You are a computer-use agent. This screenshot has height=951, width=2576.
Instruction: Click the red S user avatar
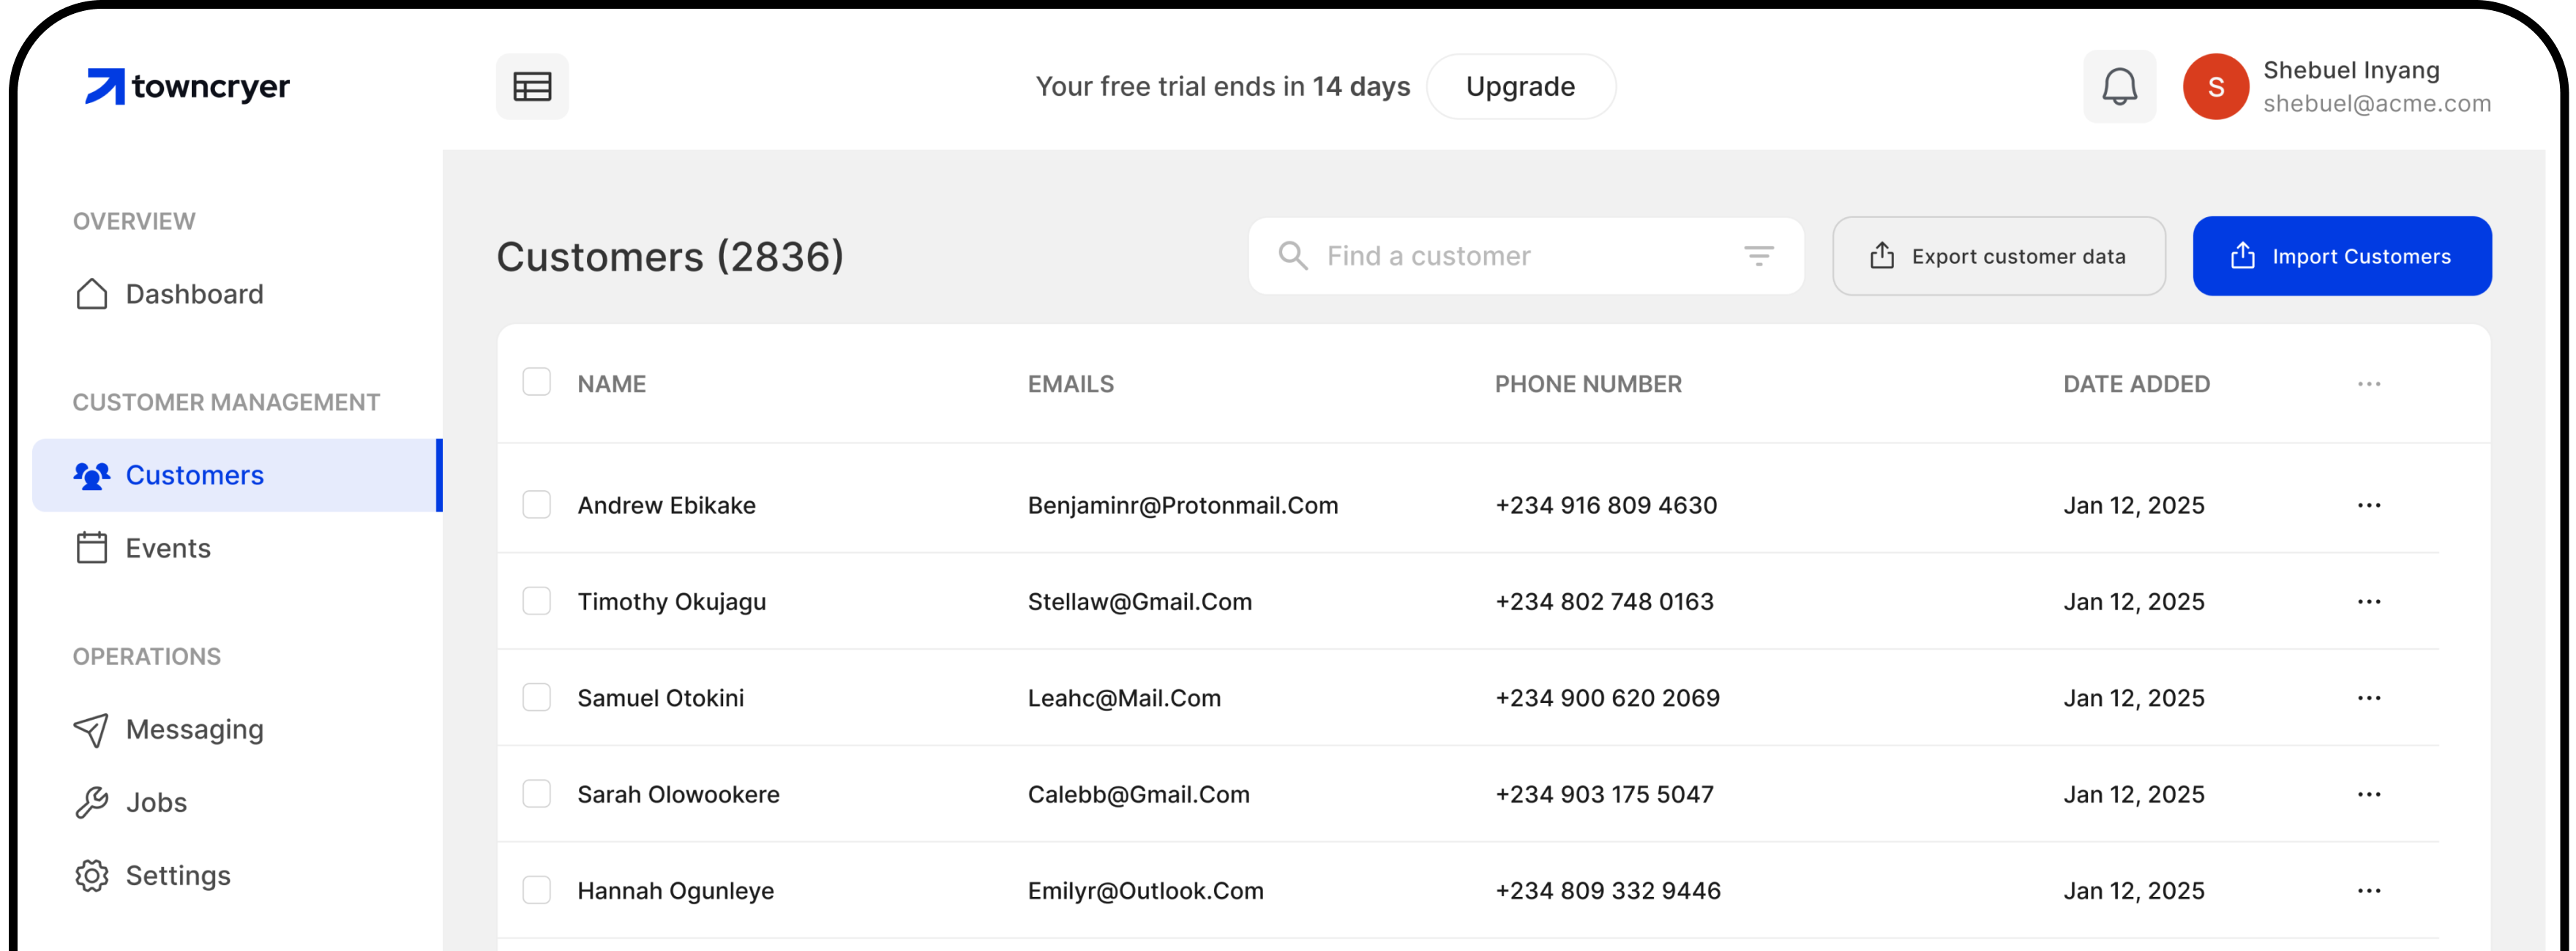pyautogui.click(x=2215, y=87)
